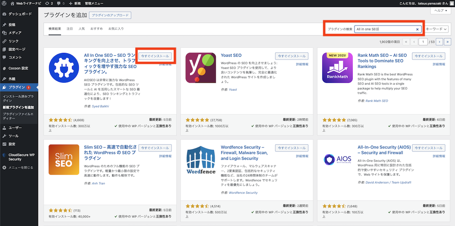
Task: Select the おすすめ tab
Action: (x=96, y=29)
